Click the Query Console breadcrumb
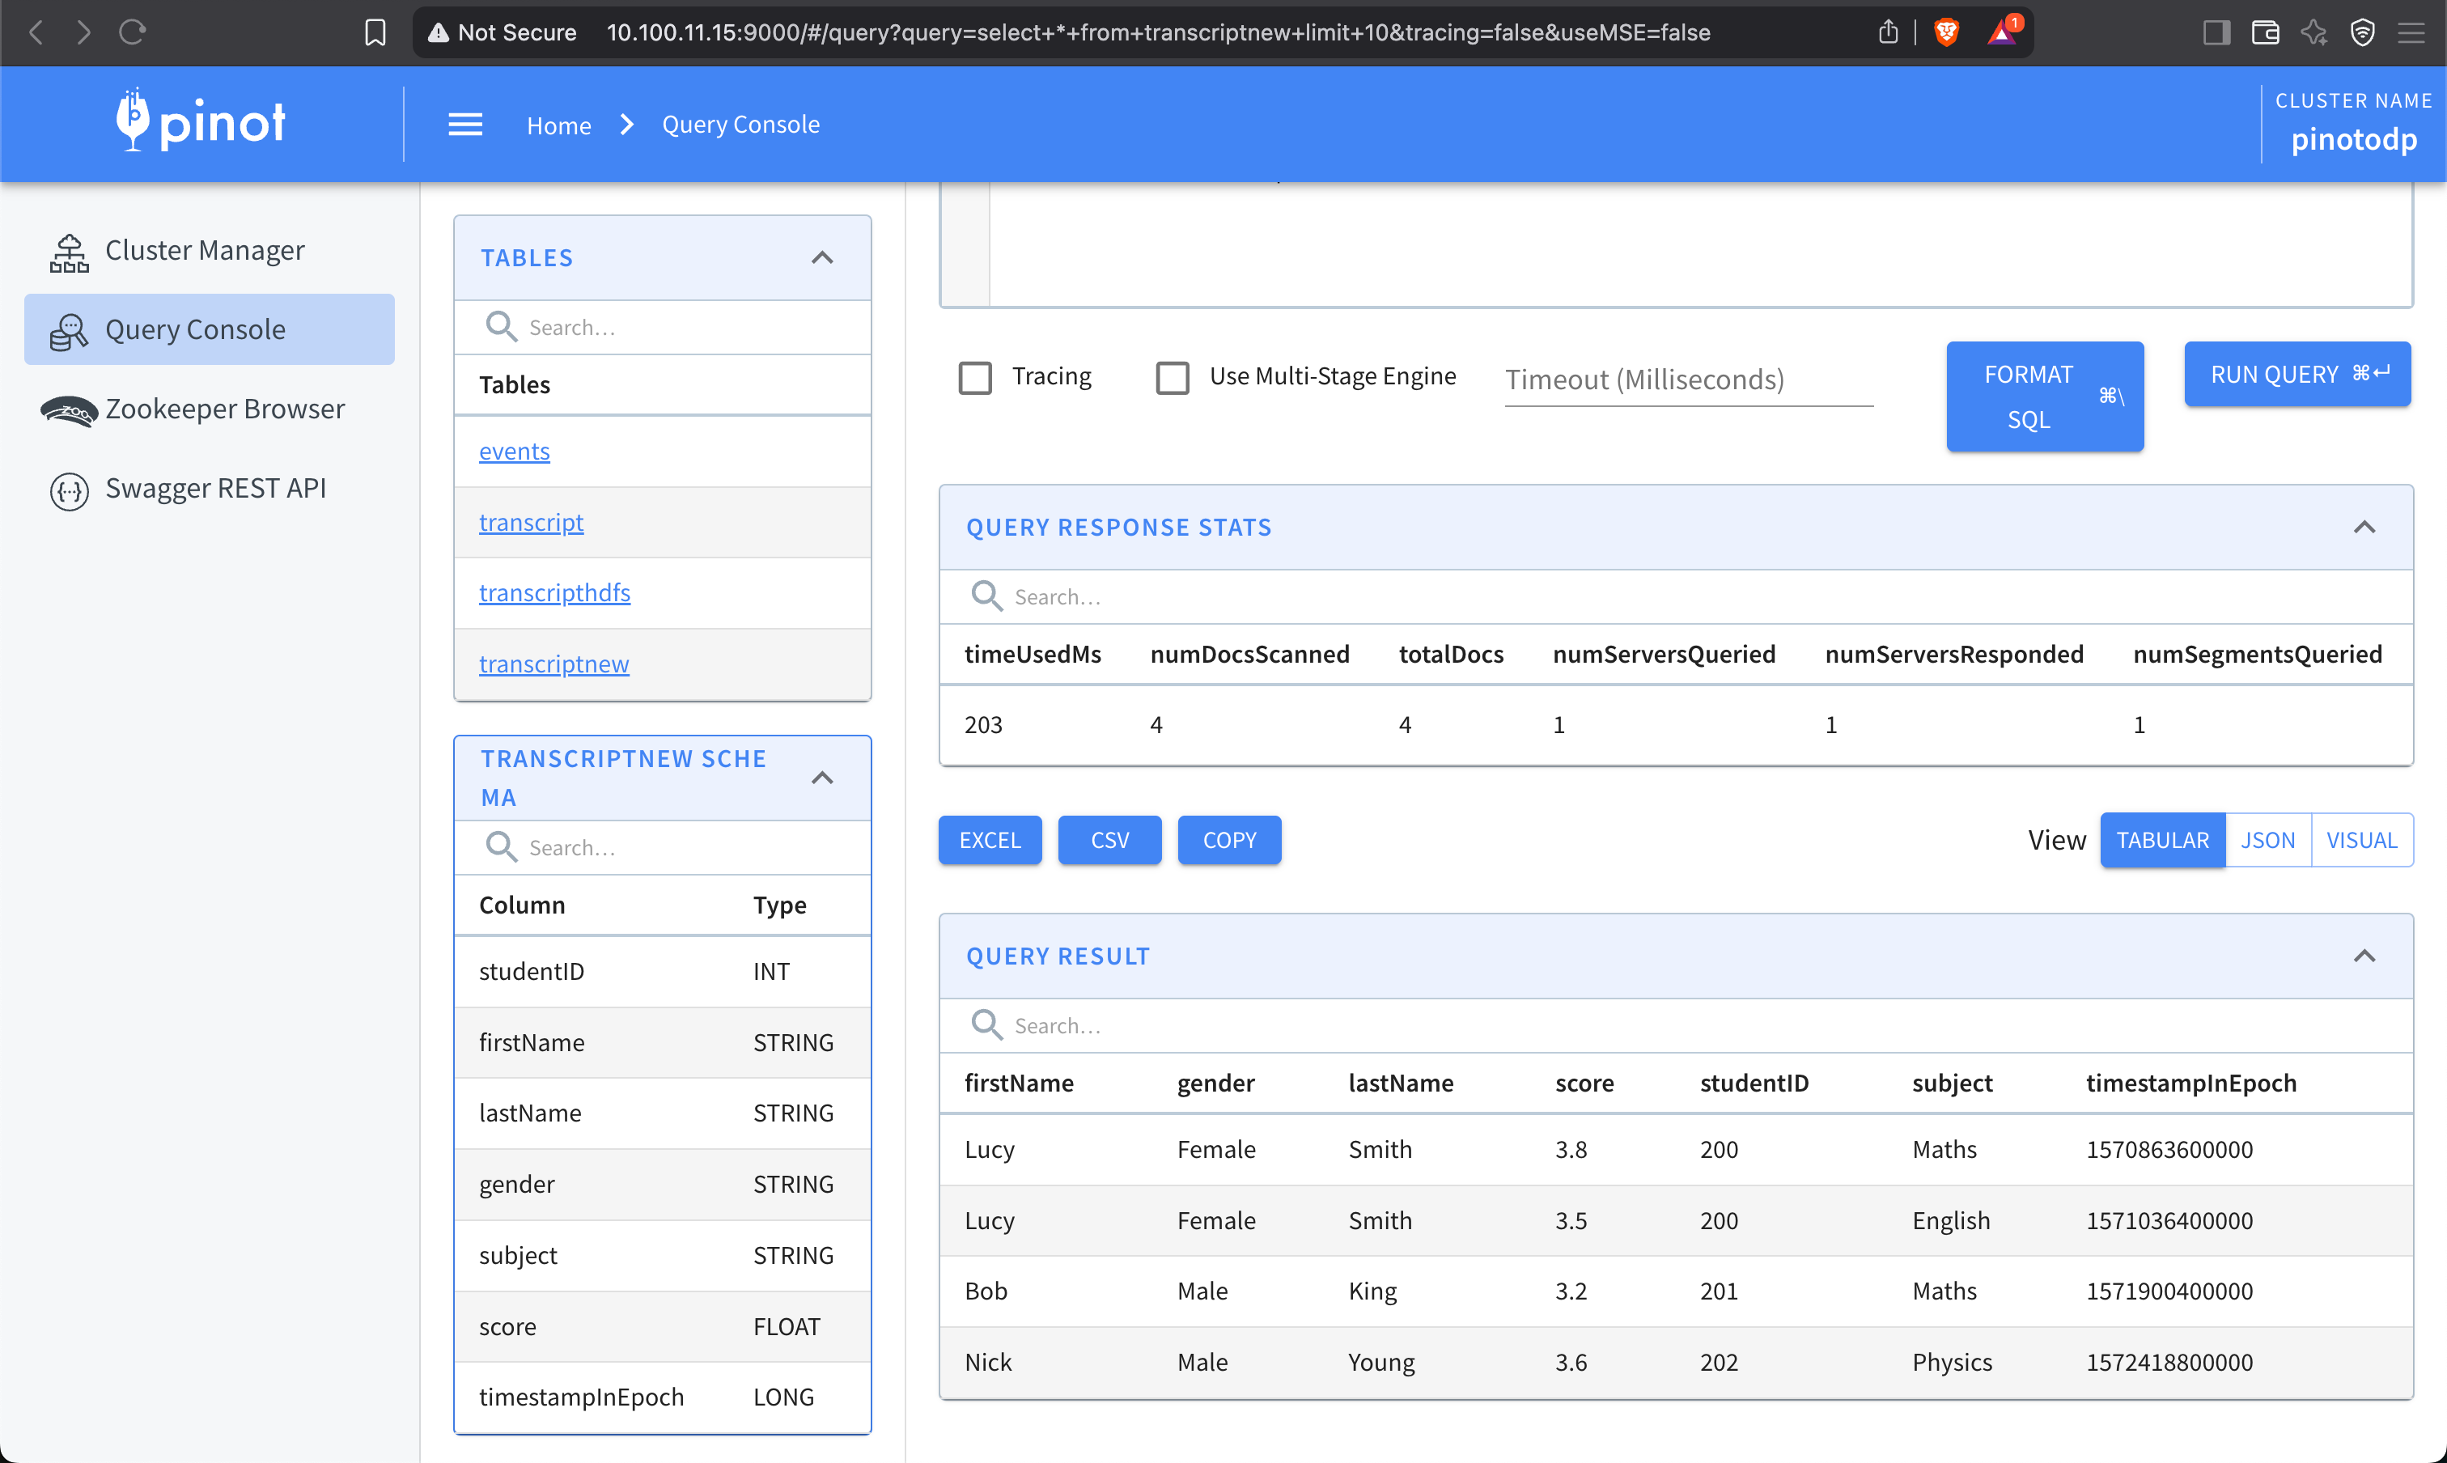This screenshot has height=1463, width=2447. [x=740, y=125]
